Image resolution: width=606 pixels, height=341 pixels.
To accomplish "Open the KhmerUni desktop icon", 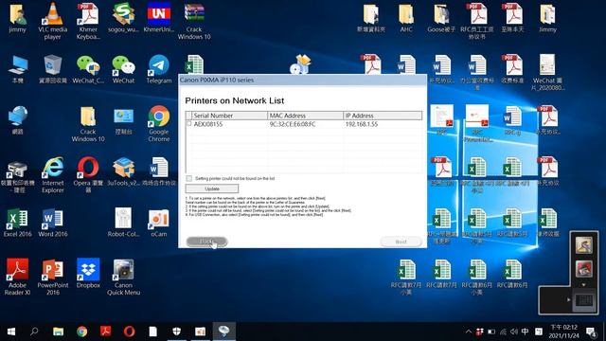I will [x=159, y=17].
